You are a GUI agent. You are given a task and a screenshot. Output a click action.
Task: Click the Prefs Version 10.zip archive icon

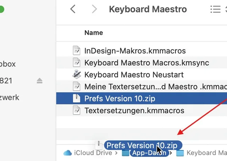(77, 98)
